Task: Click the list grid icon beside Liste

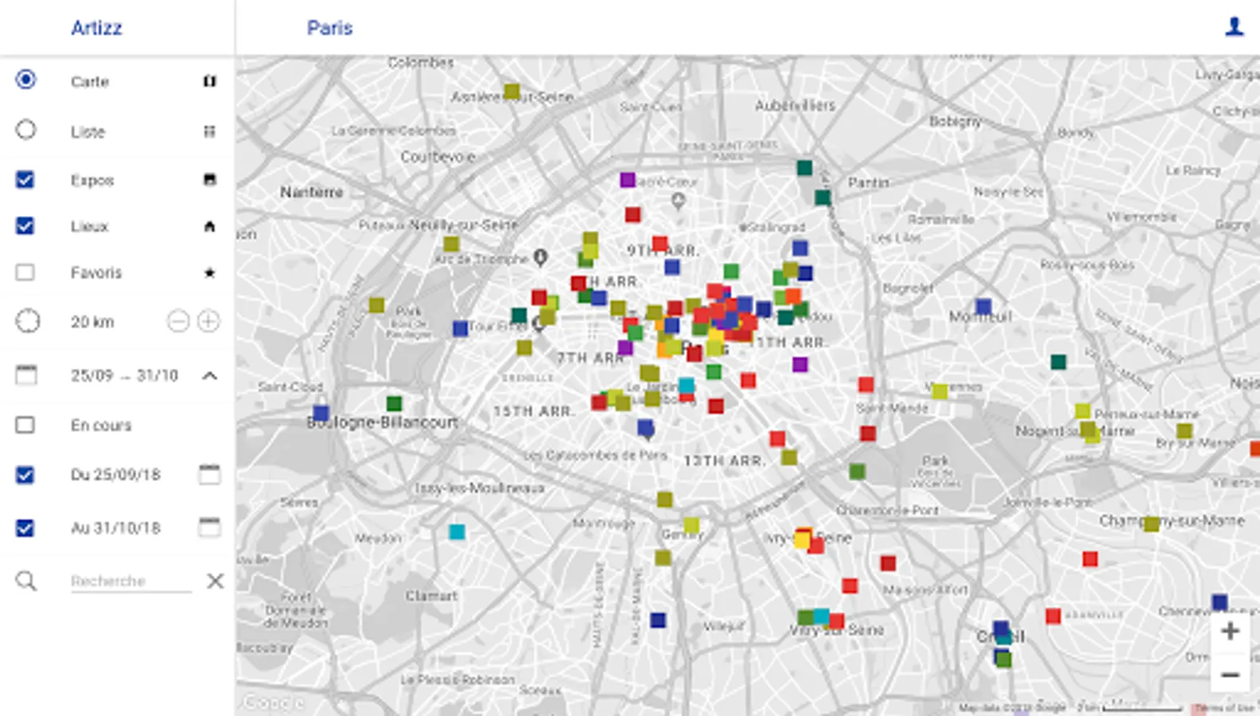Action: tap(209, 131)
